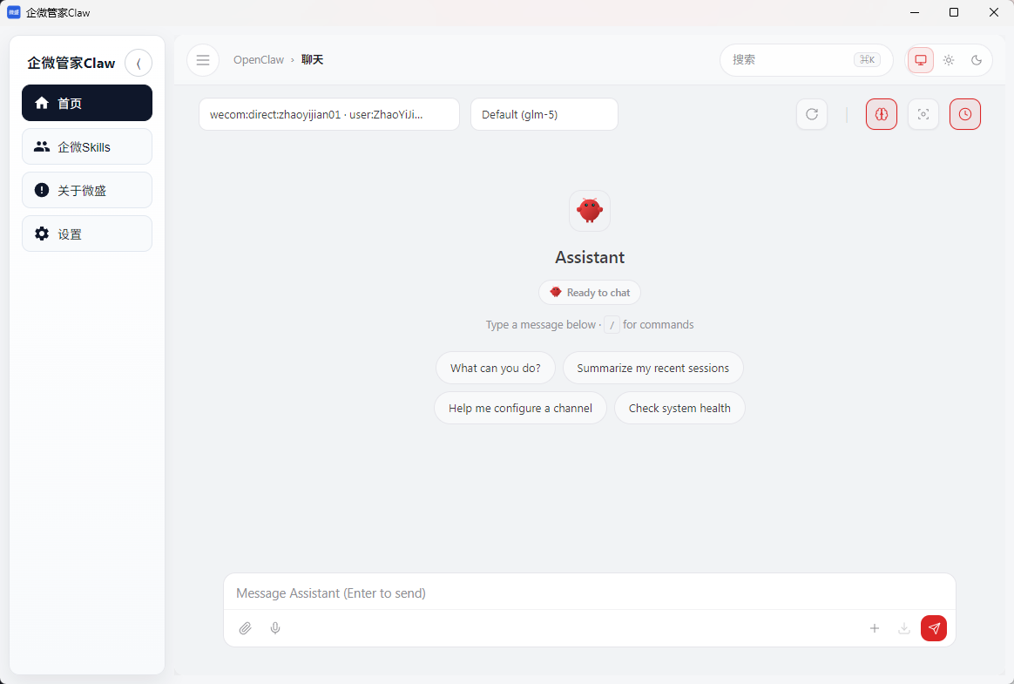Screen dimensions: 1014x684
Task: Click the focus mode frame icon
Action: pyautogui.click(x=923, y=114)
